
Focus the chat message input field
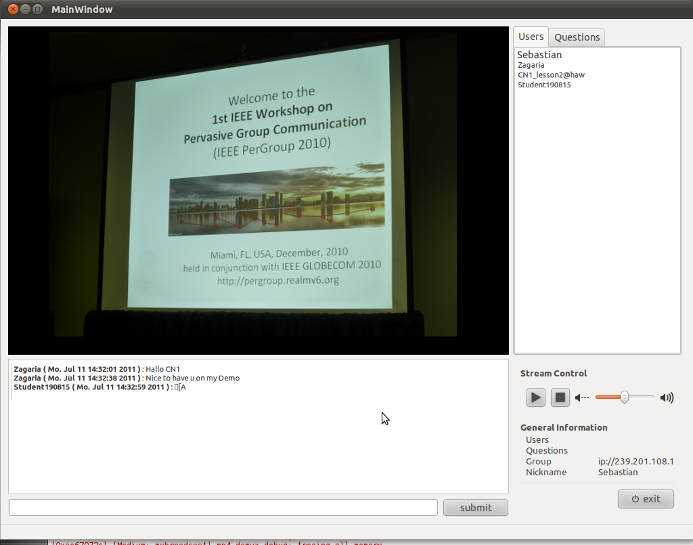(223, 508)
